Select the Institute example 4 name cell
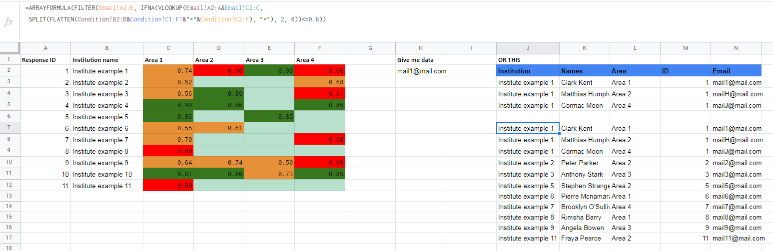This screenshot has width=773, height=251. [107, 105]
